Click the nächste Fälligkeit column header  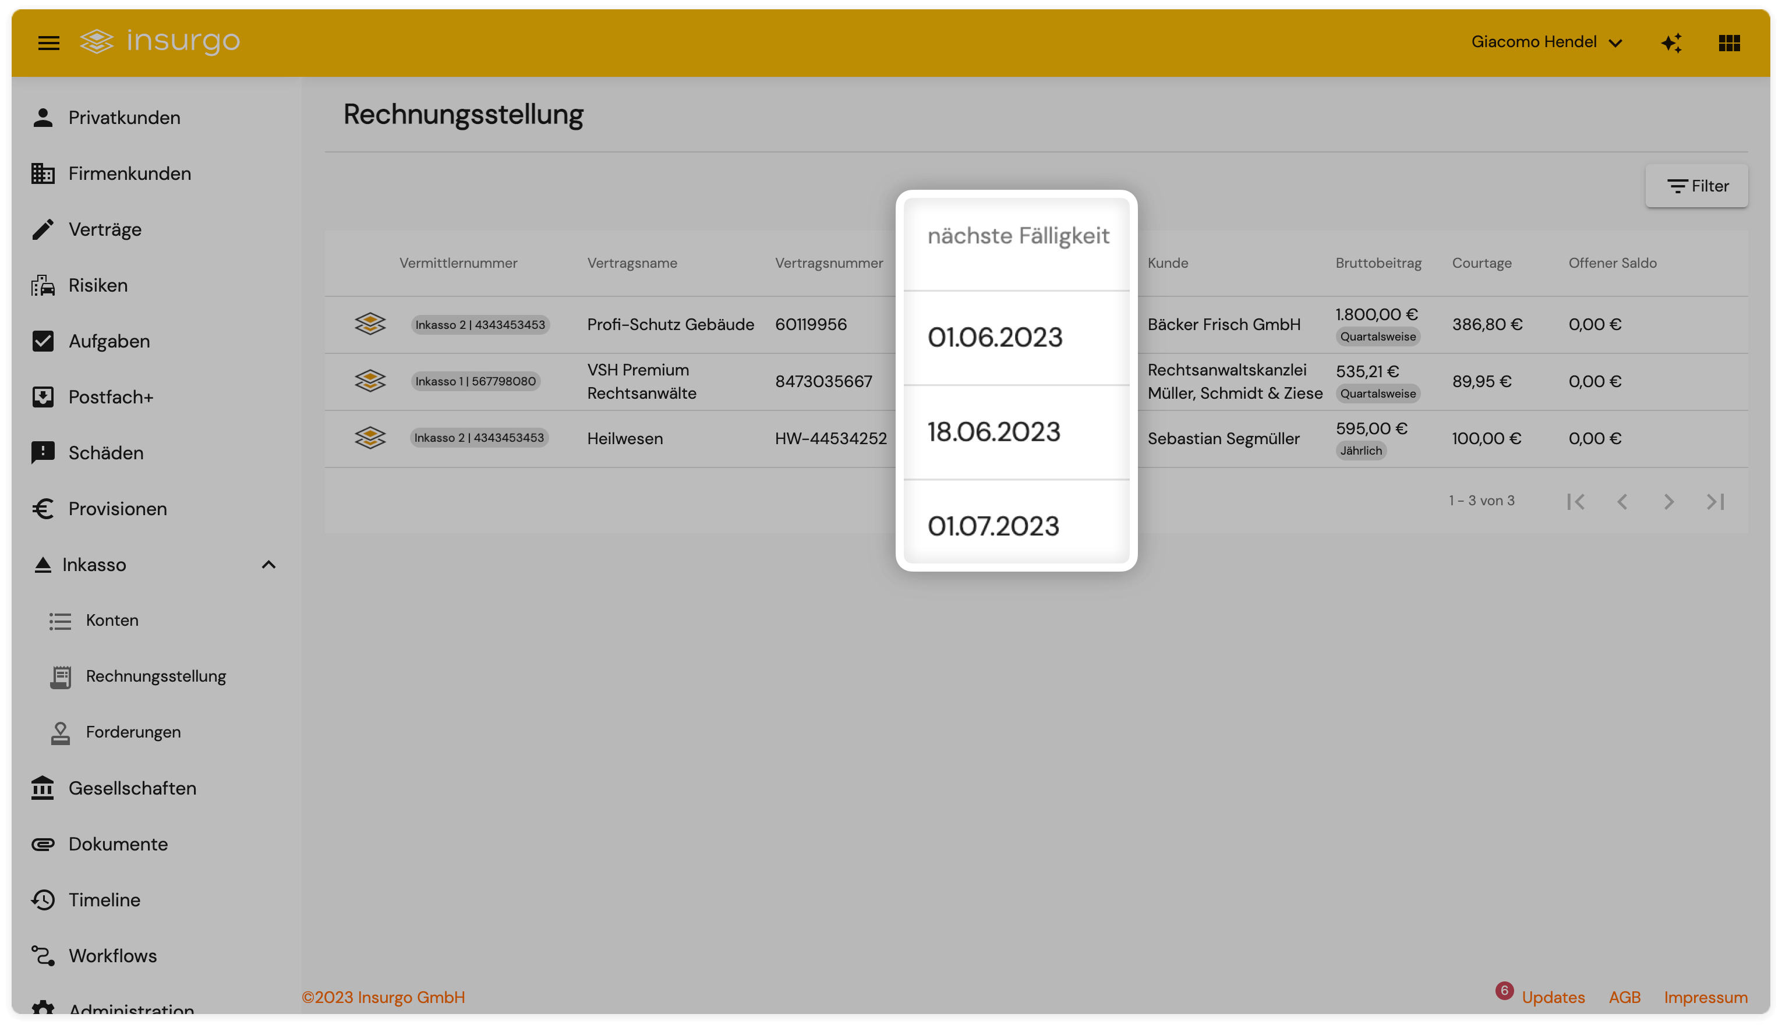pyautogui.click(x=1018, y=235)
